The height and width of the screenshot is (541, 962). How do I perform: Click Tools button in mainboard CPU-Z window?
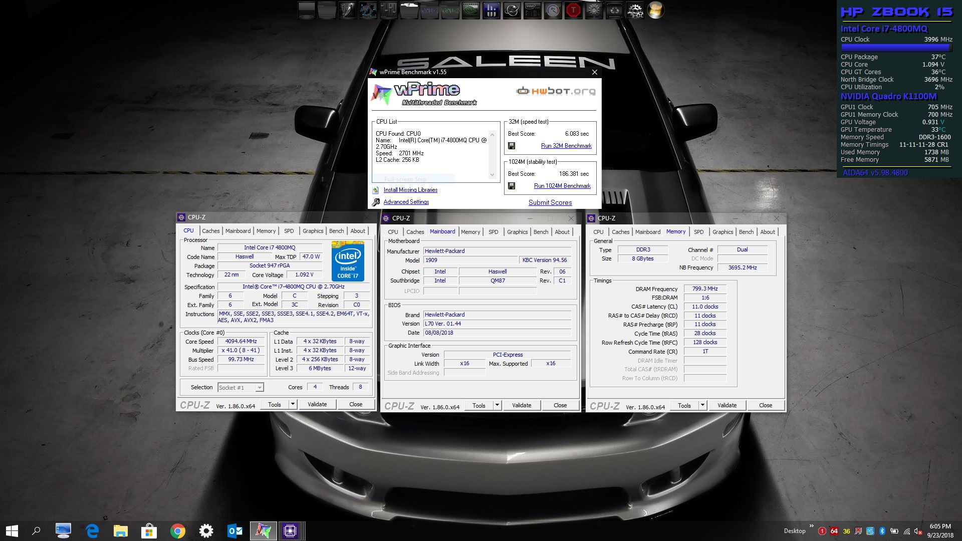[479, 405]
